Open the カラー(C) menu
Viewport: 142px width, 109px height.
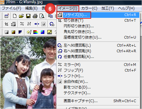[x=89, y=8]
